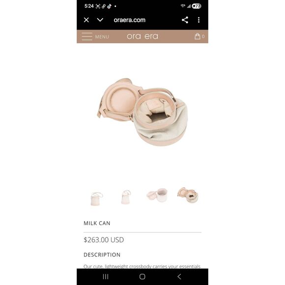Select the fourth top-view bag thumbnail

188,195
